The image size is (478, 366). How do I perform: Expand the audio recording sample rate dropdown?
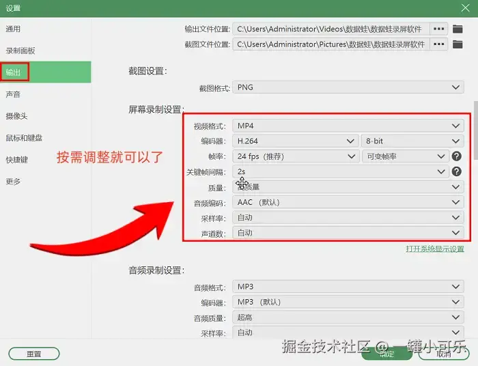(x=348, y=332)
